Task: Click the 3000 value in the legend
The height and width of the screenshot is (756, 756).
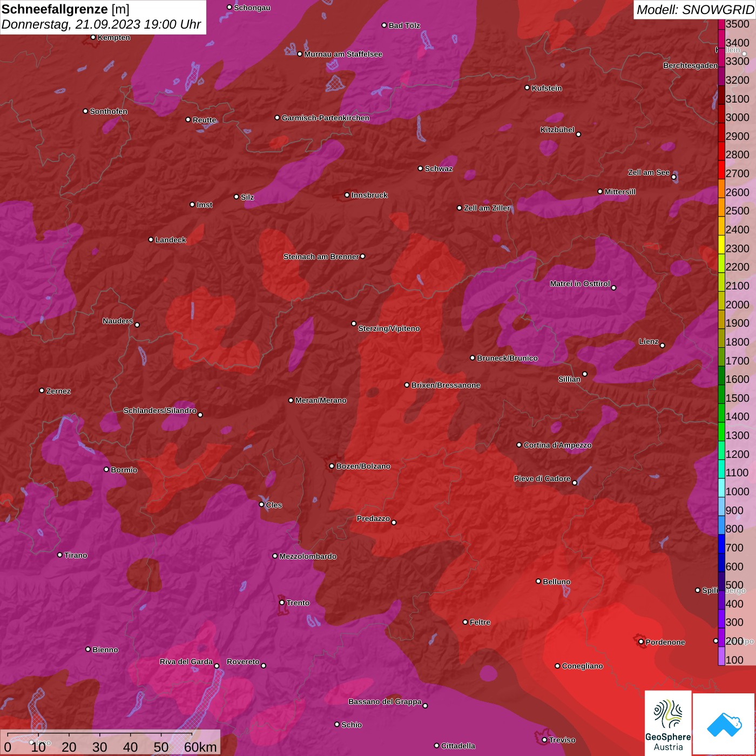Action: [738, 117]
